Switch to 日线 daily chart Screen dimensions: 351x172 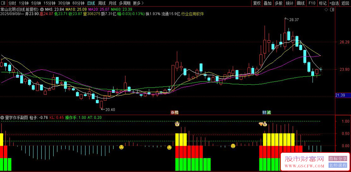91,3
